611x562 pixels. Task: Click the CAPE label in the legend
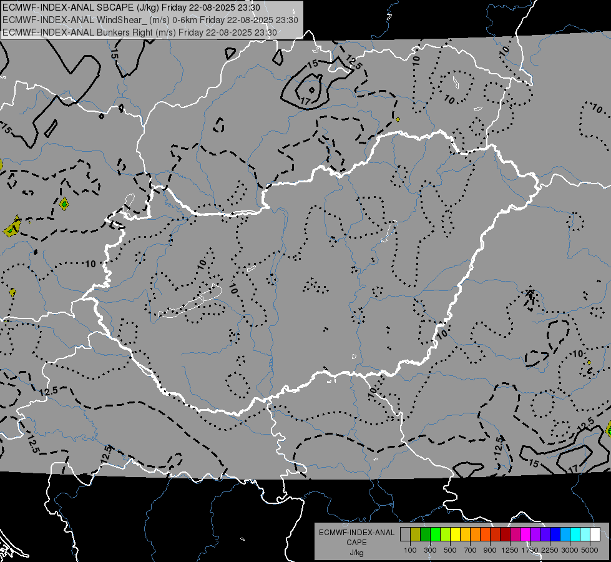coord(356,543)
